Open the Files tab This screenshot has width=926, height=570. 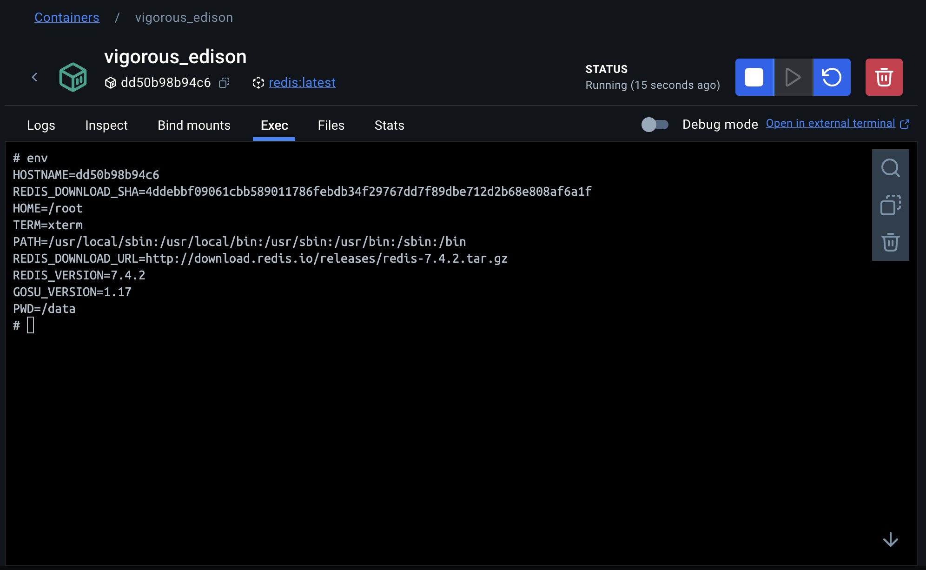331,125
